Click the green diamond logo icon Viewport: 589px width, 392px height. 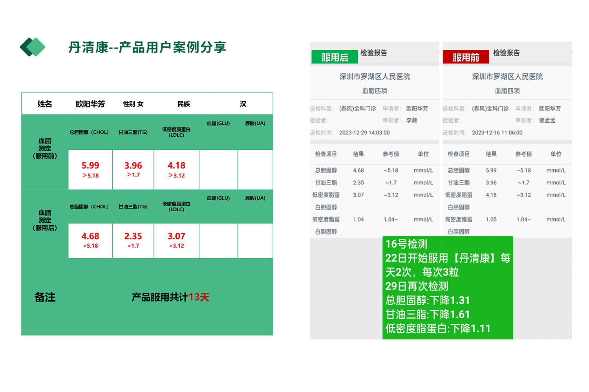pyautogui.click(x=33, y=47)
